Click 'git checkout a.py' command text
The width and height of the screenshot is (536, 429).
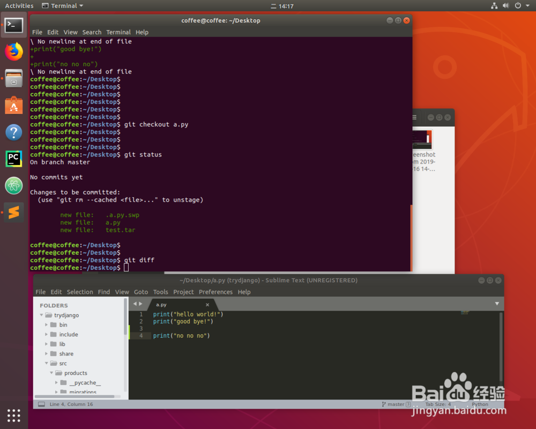pos(156,124)
